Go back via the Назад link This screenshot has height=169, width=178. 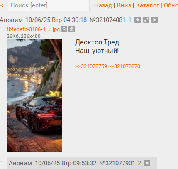103,5
